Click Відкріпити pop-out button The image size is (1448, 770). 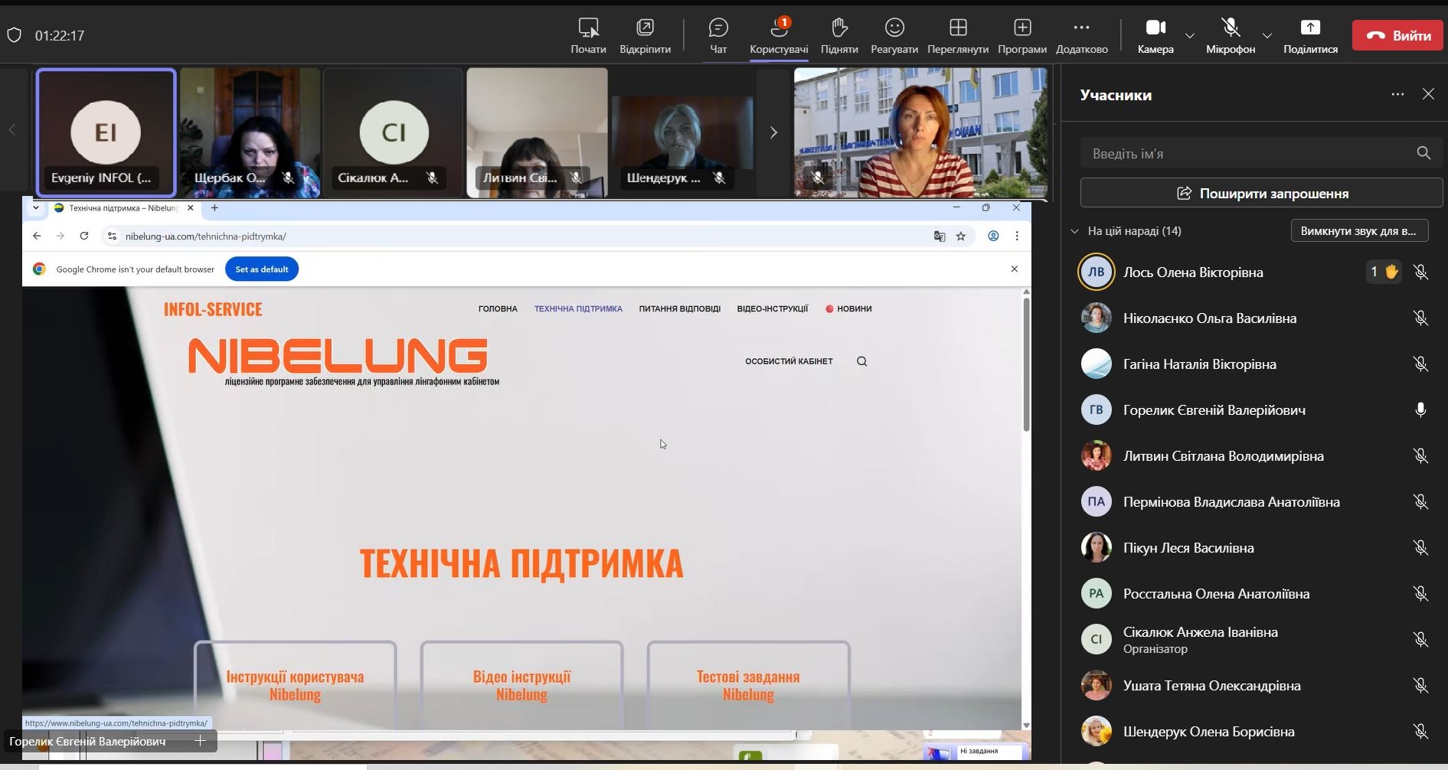click(645, 35)
